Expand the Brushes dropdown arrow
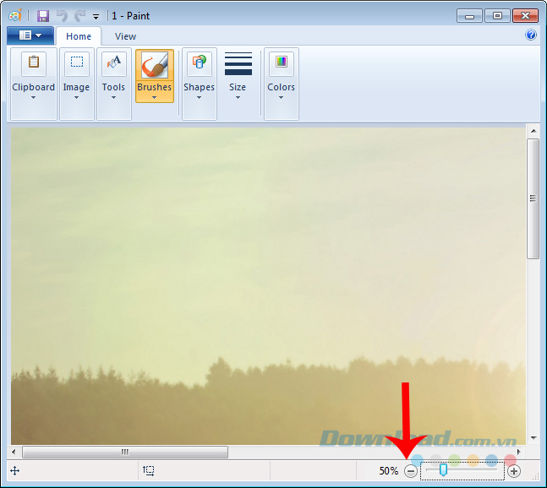Image resolution: width=547 pixels, height=488 pixels. click(x=154, y=98)
